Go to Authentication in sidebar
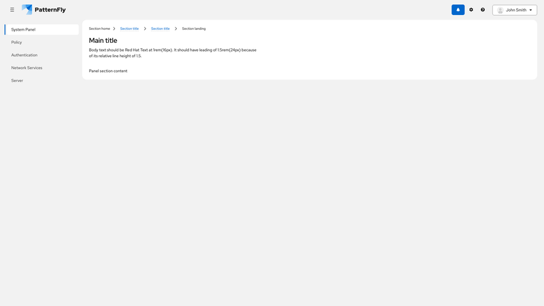The height and width of the screenshot is (306, 544). pyautogui.click(x=24, y=55)
